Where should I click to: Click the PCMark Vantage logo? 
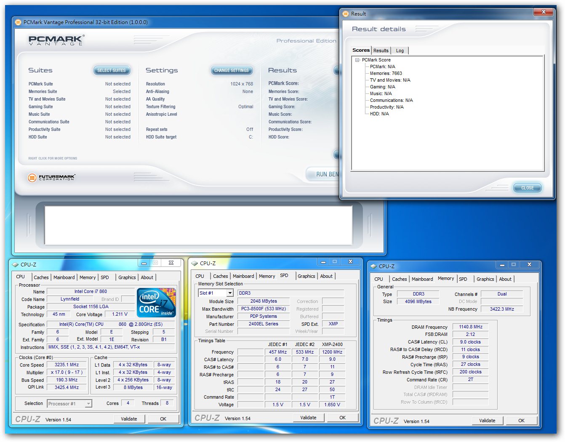(56, 41)
